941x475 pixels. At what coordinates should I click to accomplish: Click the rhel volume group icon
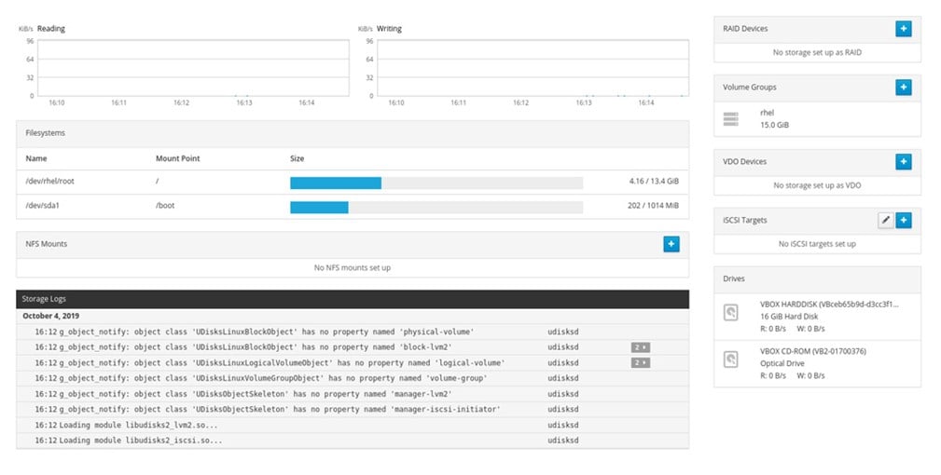731,118
